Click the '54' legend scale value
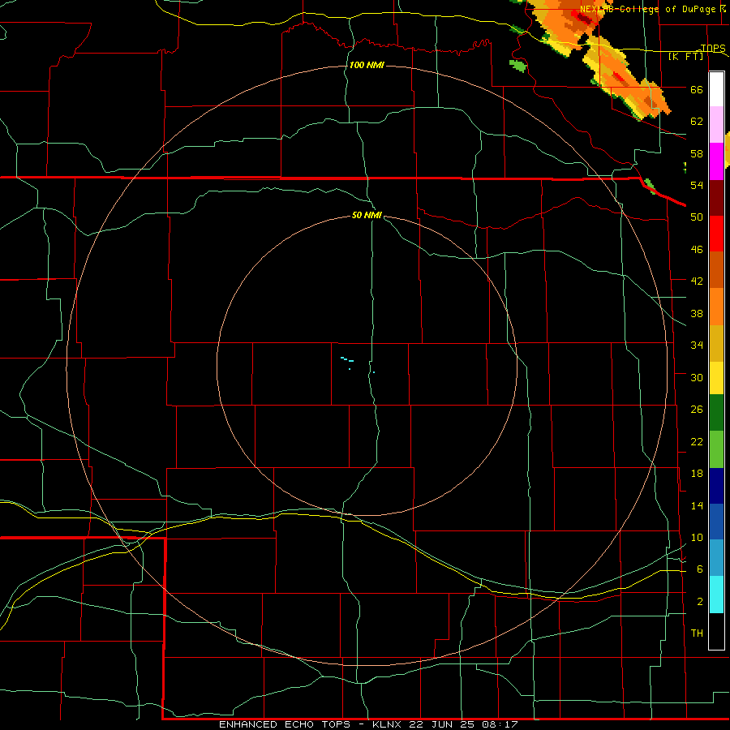This screenshot has width=730, height=730. pos(697,185)
